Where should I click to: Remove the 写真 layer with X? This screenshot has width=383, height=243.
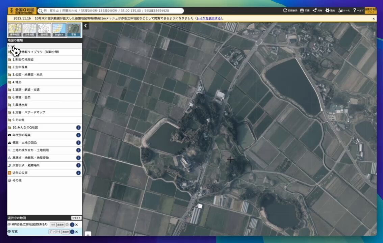coord(77,232)
